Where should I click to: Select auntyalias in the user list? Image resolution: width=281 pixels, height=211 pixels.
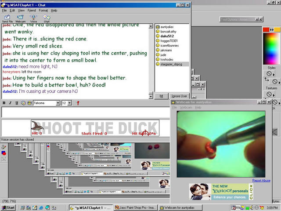(167, 27)
